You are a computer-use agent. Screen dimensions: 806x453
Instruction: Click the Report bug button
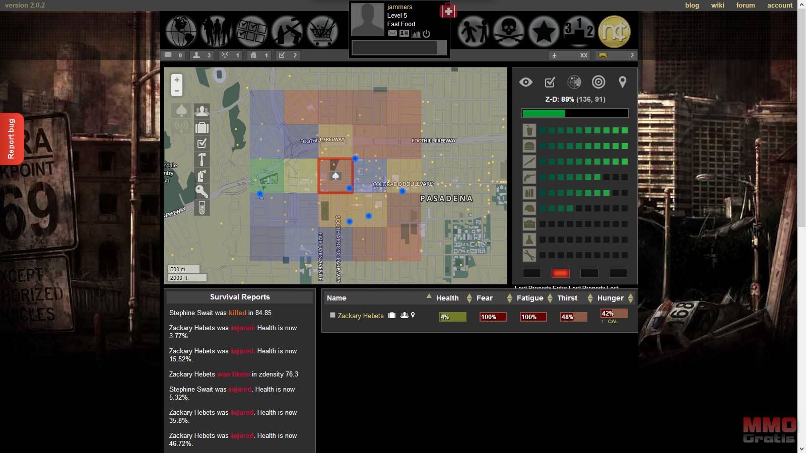[x=11, y=139]
